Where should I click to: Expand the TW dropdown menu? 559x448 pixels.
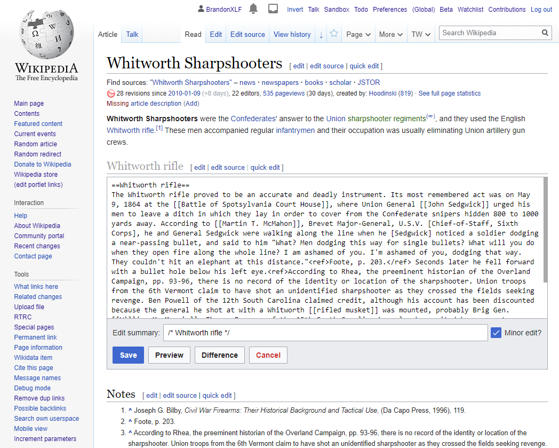pyautogui.click(x=421, y=35)
